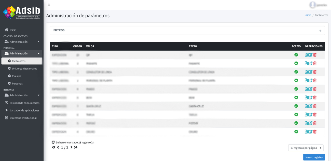Open Uni. organizacionales in the sidebar
The height and width of the screenshot is (161, 331).
pos(24,69)
